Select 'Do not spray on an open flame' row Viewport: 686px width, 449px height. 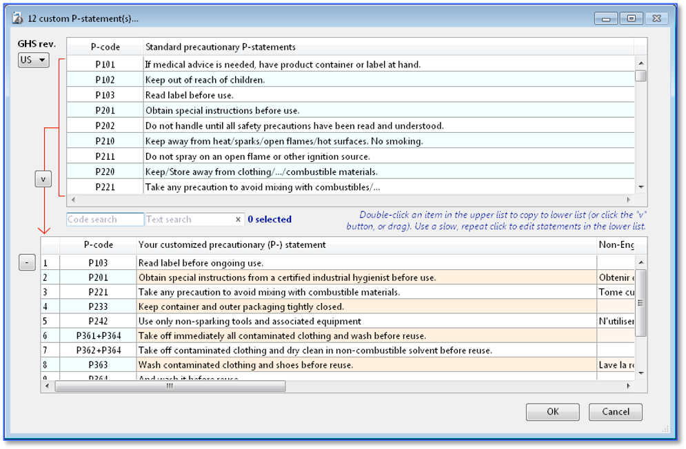click(350, 156)
